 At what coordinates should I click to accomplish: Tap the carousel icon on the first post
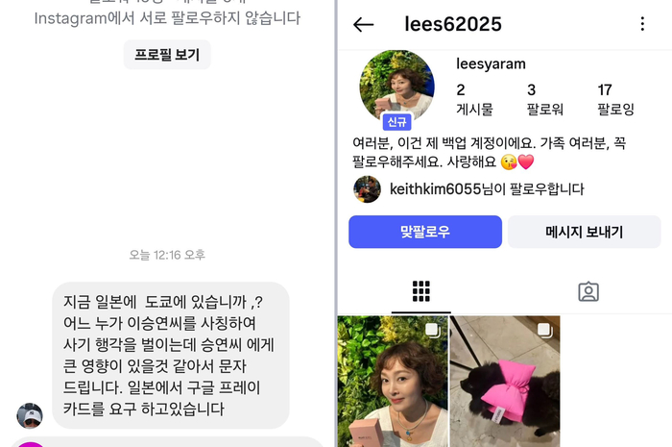click(x=433, y=331)
